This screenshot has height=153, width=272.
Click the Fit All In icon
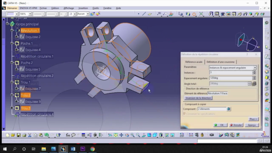coord(116,135)
